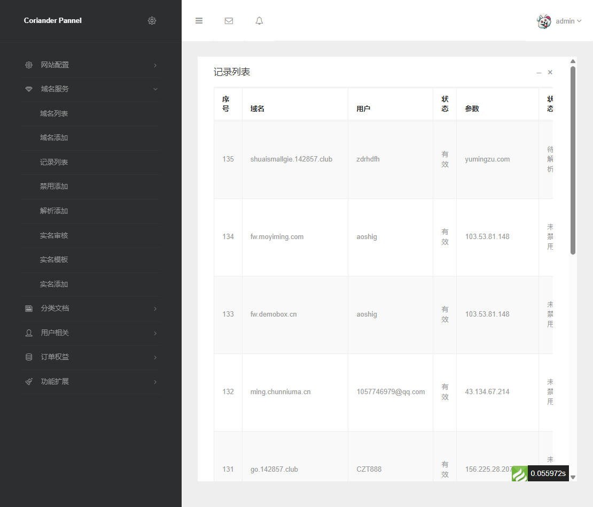Minimize the 记录列表 panel

[539, 72]
